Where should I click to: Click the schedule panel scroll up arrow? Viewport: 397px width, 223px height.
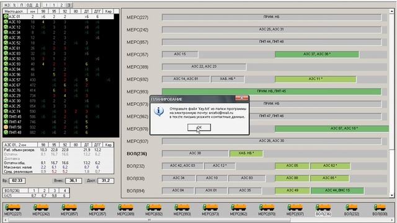click(x=391, y=11)
